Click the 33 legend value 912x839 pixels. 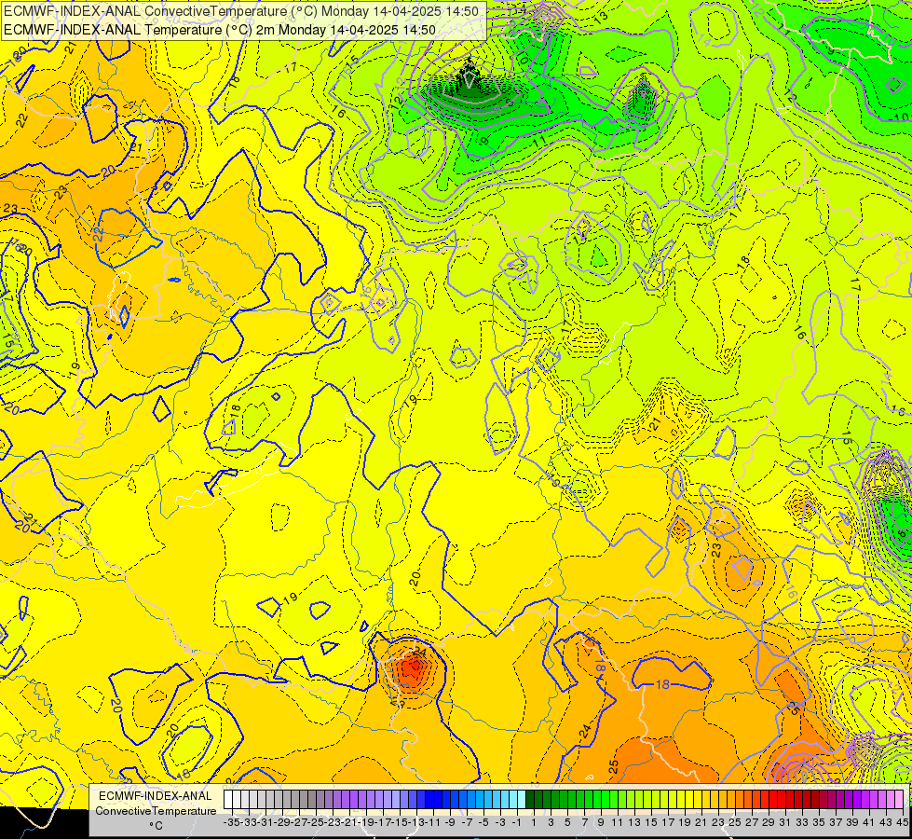pyautogui.click(x=803, y=822)
